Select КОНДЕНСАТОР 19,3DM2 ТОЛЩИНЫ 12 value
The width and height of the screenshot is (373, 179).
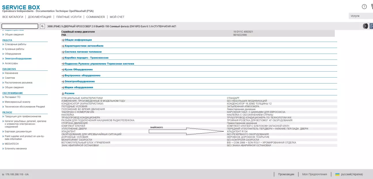pyautogui.click(x=249, y=103)
